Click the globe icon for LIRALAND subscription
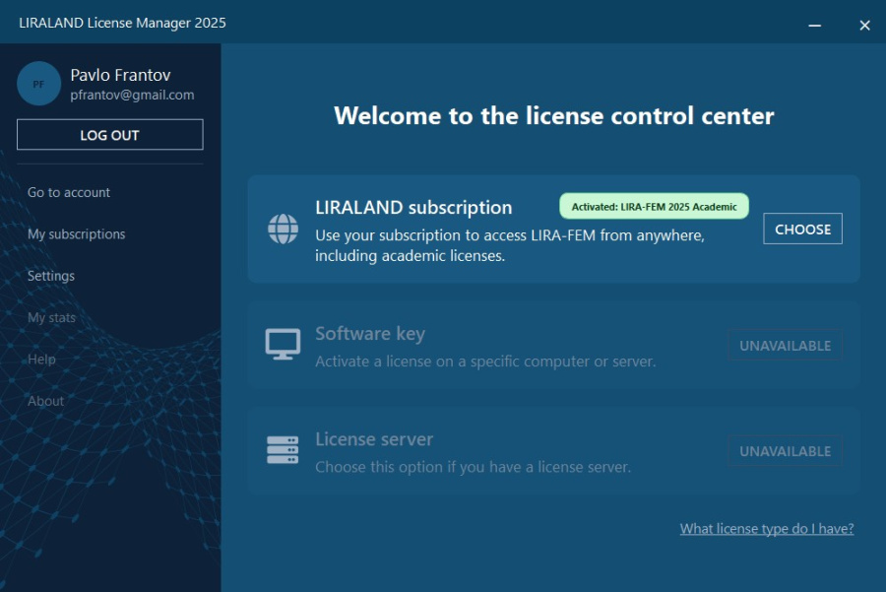The height and width of the screenshot is (592, 886). pos(284,229)
